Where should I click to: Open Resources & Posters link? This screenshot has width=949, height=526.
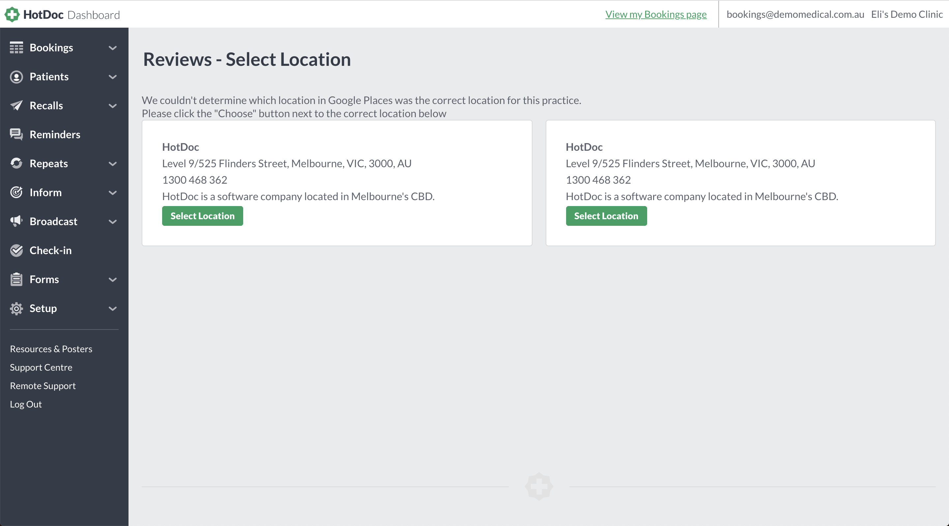coord(51,349)
